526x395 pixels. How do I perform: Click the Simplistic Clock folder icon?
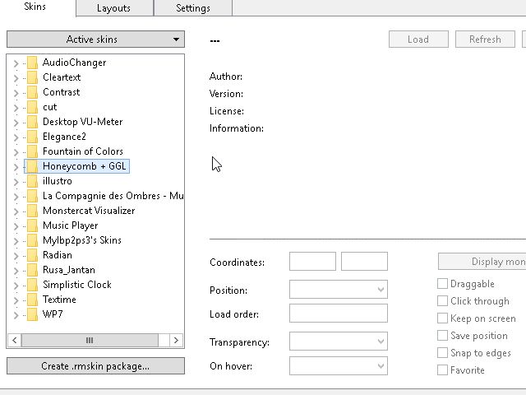tap(32, 285)
